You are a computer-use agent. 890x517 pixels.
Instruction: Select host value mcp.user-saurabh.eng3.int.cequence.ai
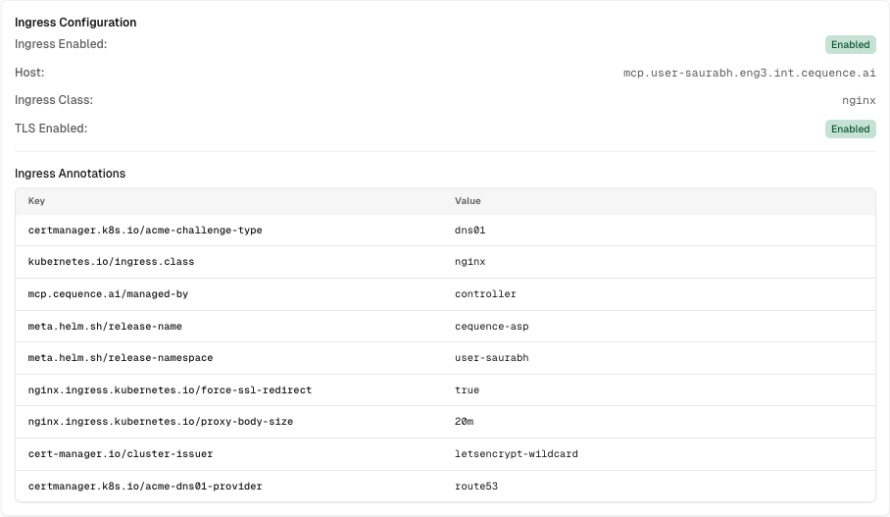(x=749, y=73)
